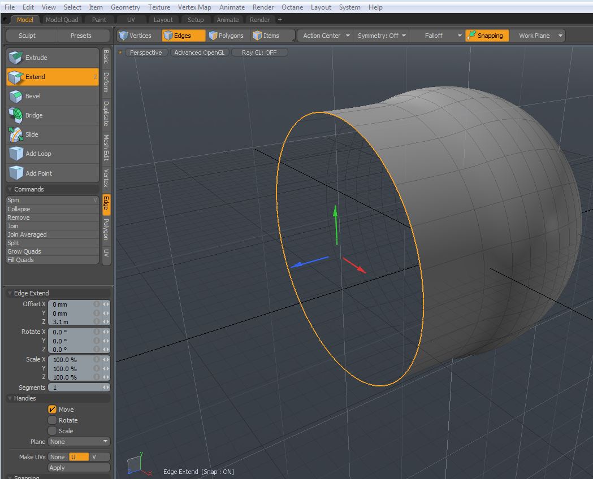Run the Fill Quads command

(53, 260)
